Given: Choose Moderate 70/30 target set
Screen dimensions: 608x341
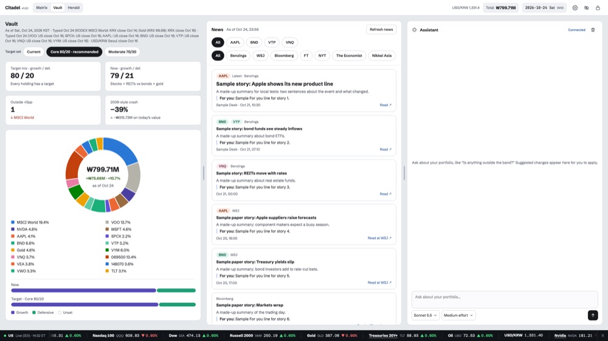Looking at the screenshot, I should pos(122,52).
